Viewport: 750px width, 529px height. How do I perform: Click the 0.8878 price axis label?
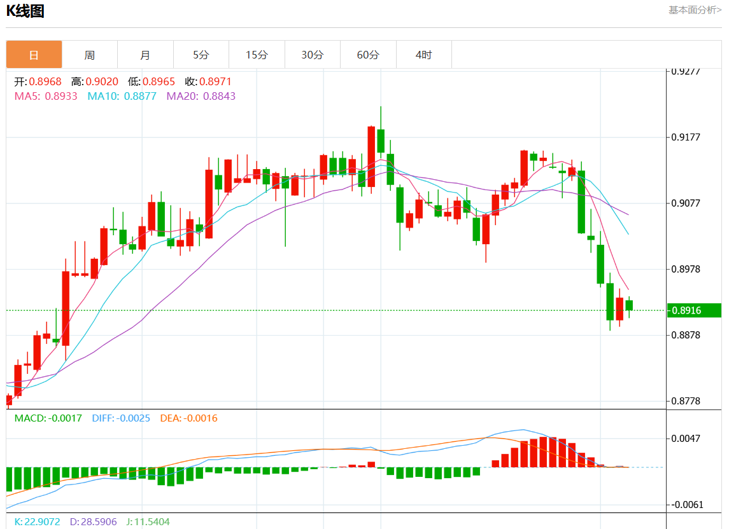[x=686, y=336]
